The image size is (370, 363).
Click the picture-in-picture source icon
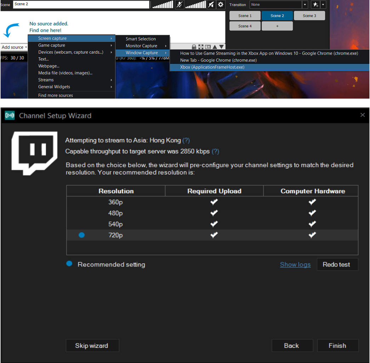pyautogui.click(x=208, y=46)
